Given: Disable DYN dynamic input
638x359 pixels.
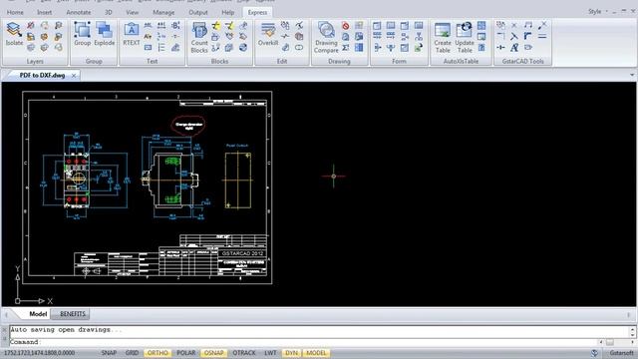Looking at the screenshot, I should [x=291, y=353].
